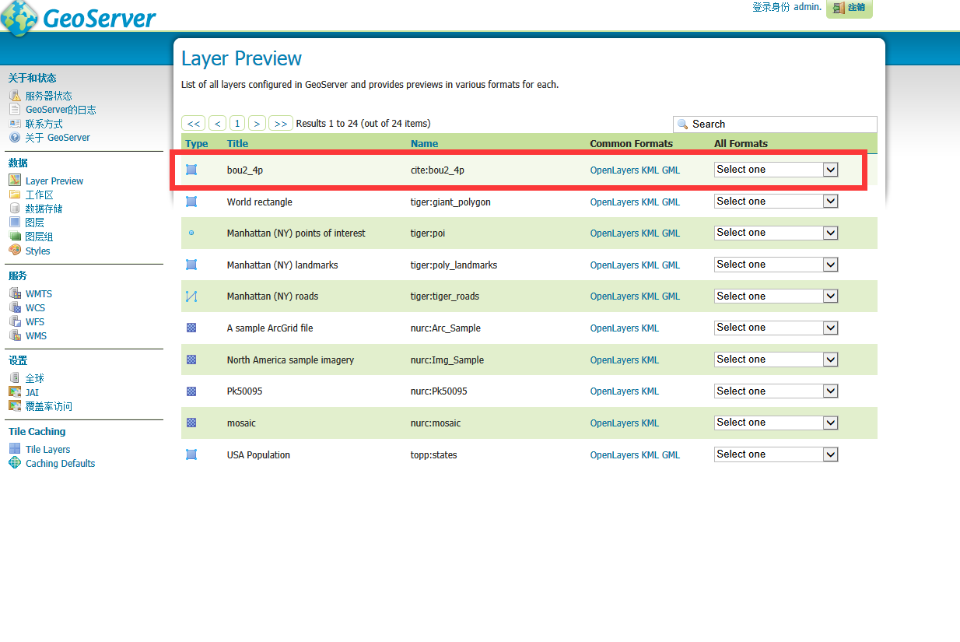This screenshot has width=960, height=642.
Task: Click the layer Search field
Action: 775,124
